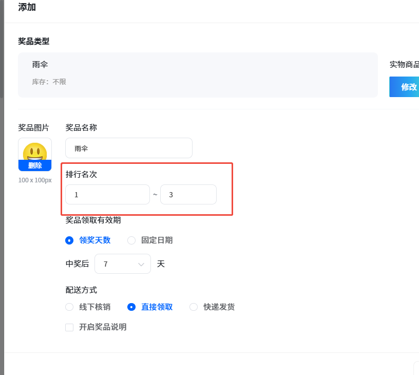
Task: Choose 快递发货 delivery method
Action: [x=213, y=307]
